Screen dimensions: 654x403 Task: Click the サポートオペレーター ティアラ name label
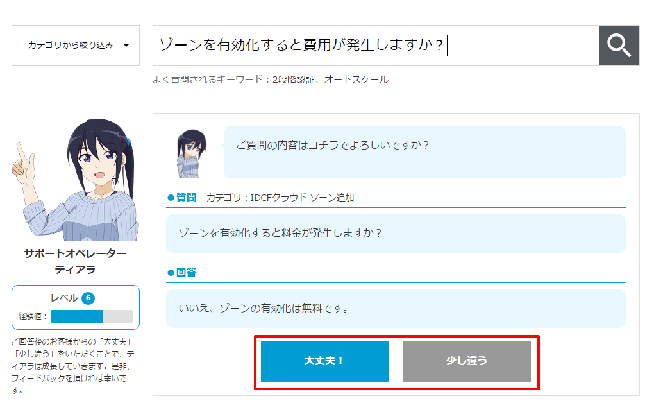click(75, 261)
